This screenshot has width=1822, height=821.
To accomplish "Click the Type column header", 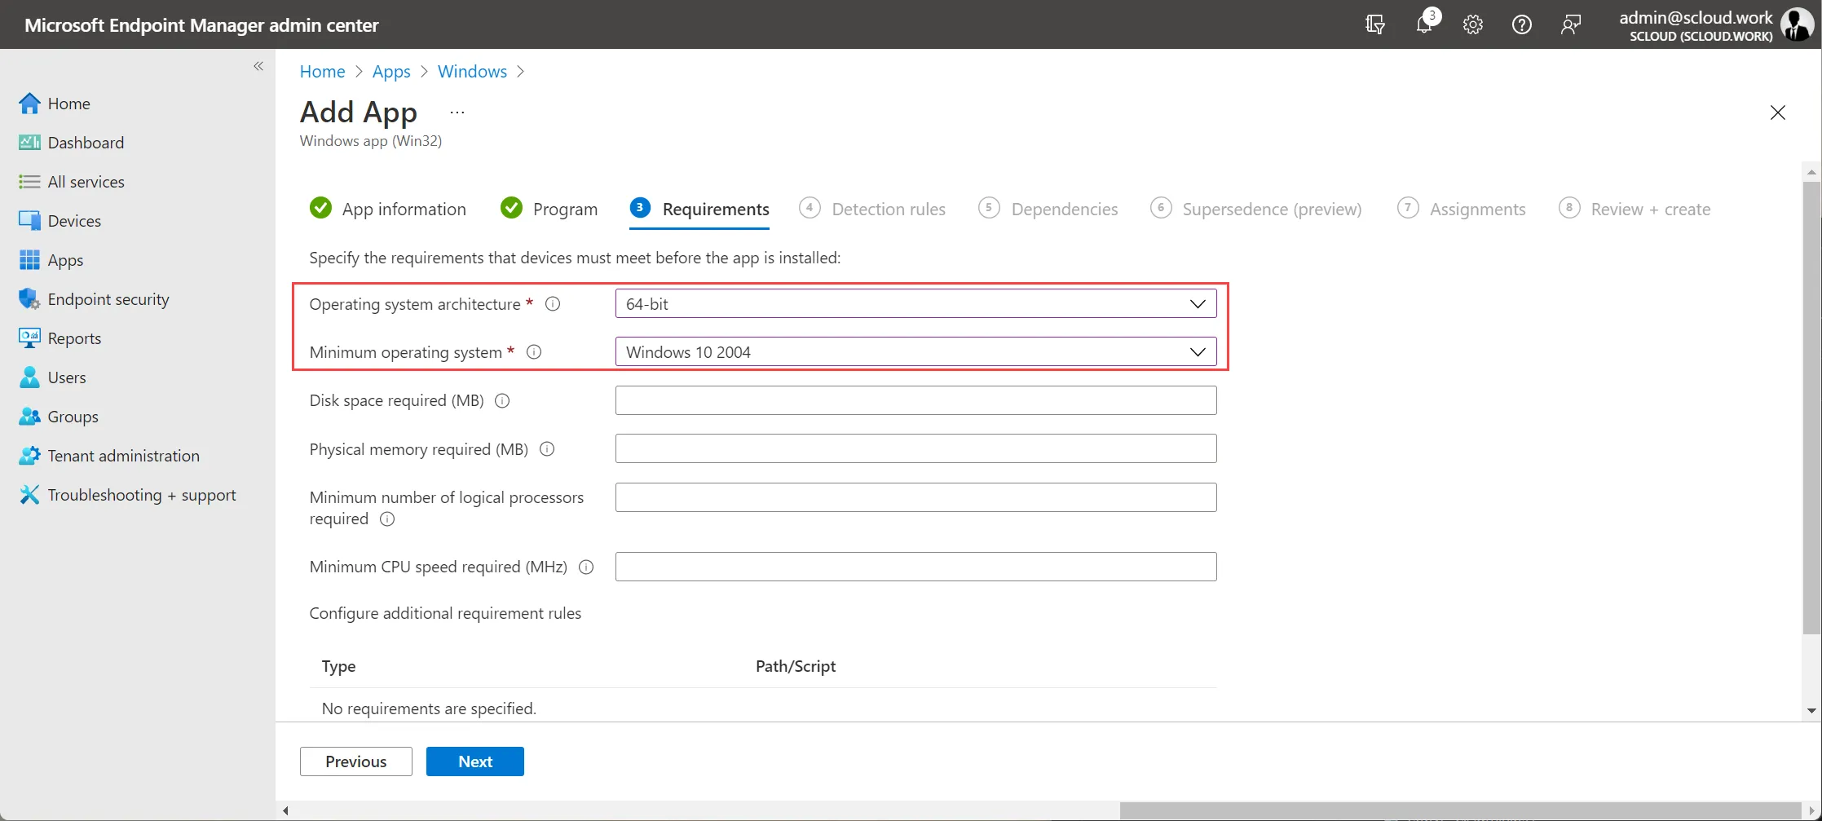I will [338, 666].
